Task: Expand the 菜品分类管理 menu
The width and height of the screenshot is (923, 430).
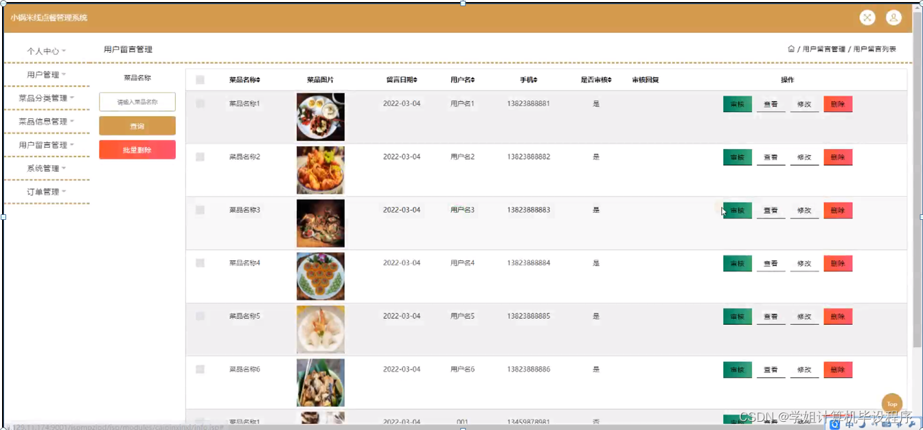Action: tap(46, 98)
